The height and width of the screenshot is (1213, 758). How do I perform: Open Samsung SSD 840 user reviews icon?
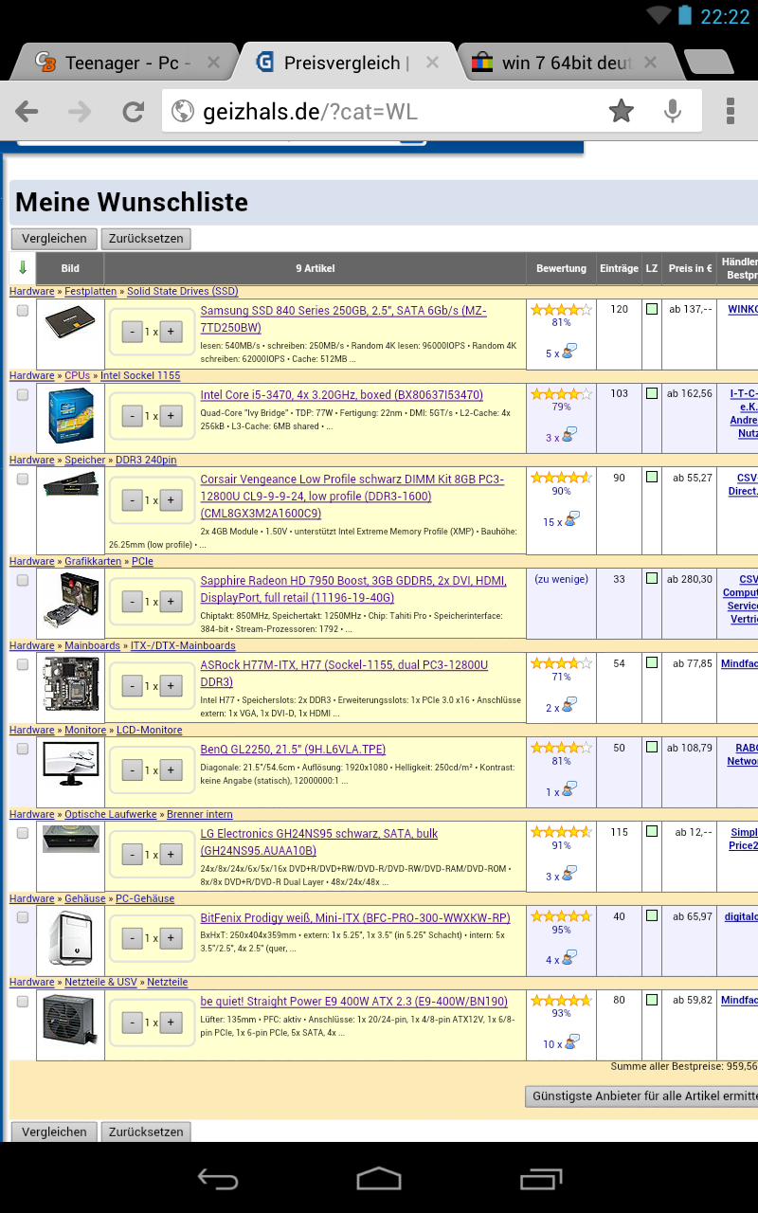coord(568,353)
